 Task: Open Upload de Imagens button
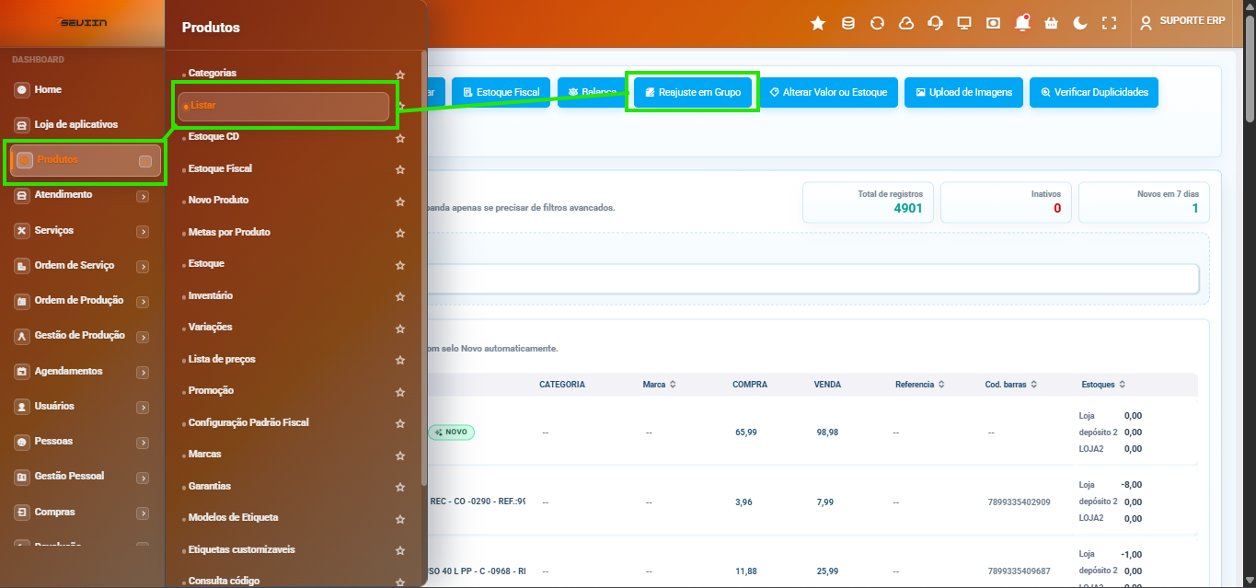[x=963, y=92]
